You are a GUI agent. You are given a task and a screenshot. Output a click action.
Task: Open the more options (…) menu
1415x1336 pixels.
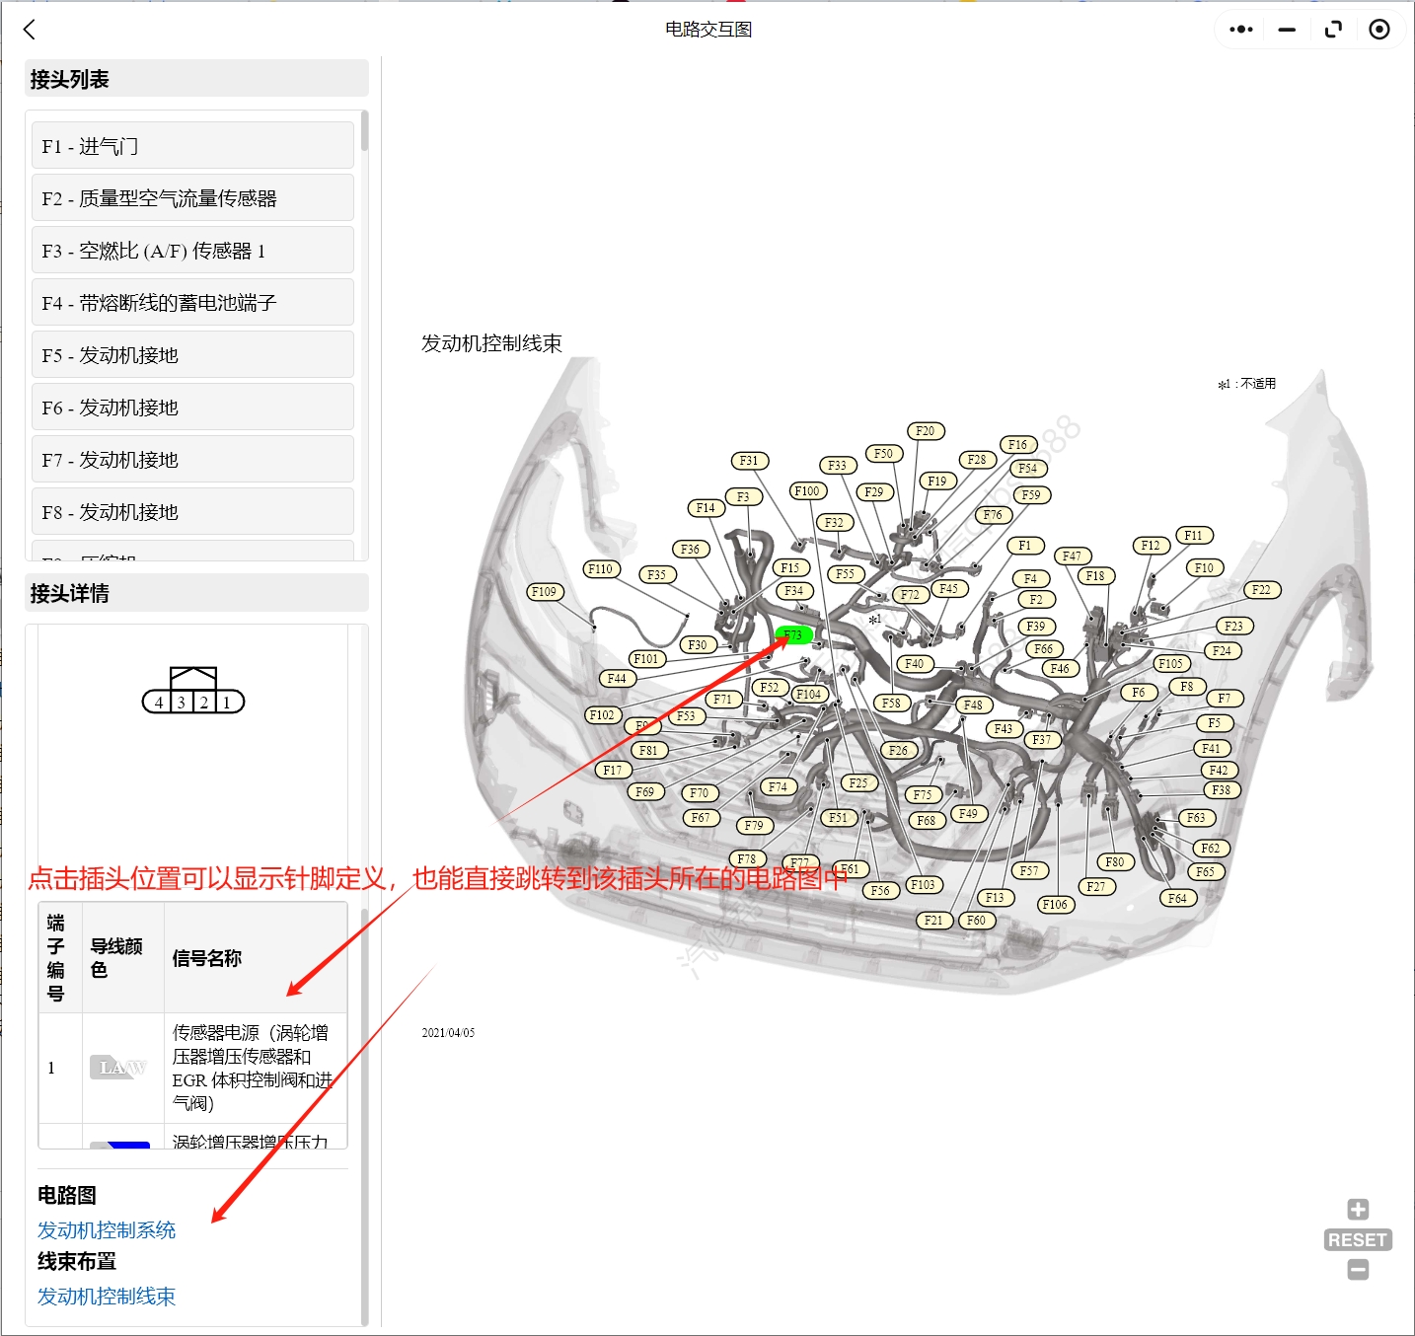tap(1239, 30)
